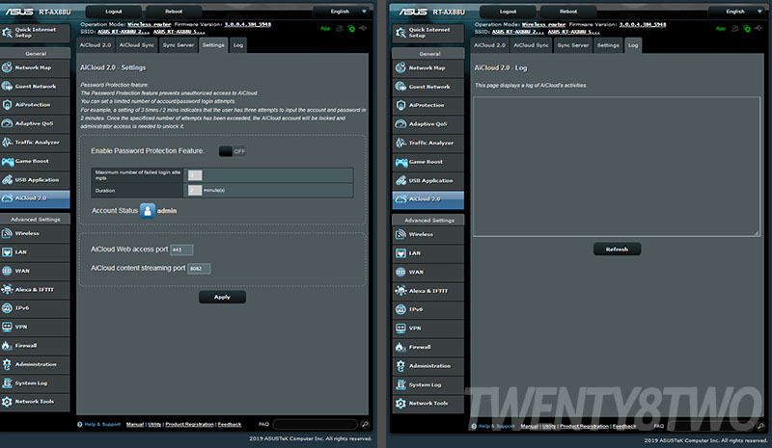The height and width of the screenshot is (448, 772).
Task: Open Utility link in left window footer
Action: pyautogui.click(x=154, y=424)
